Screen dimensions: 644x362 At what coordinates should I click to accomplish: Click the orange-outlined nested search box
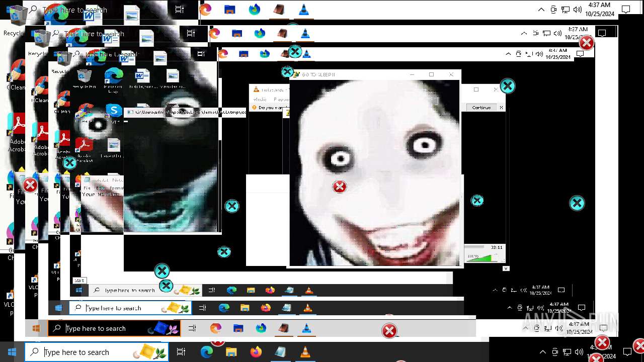pyautogui.click(x=114, y=328)
